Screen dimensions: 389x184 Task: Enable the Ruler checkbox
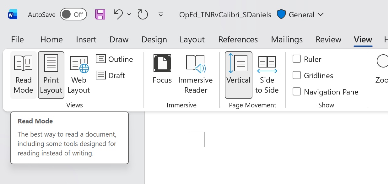click(x=296, y=59)
